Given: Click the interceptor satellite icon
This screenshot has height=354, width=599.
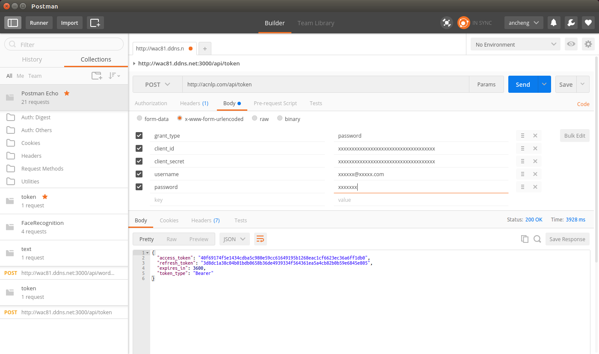Looking at the screenshot, I should 447,23.
